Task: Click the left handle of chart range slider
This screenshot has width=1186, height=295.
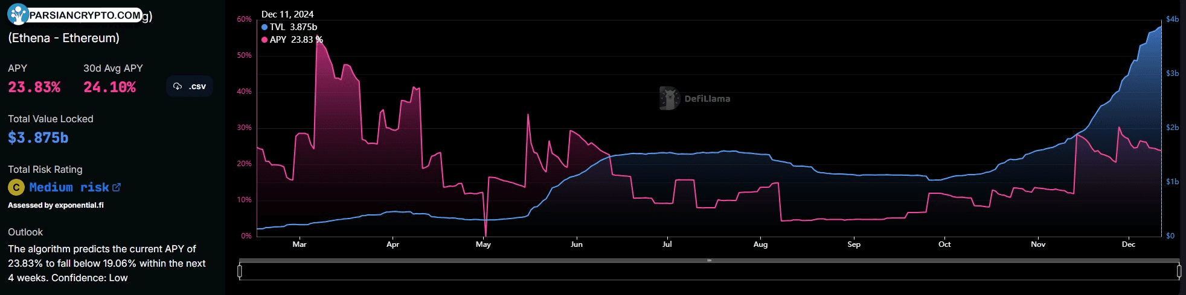Action: coord(240,271)
